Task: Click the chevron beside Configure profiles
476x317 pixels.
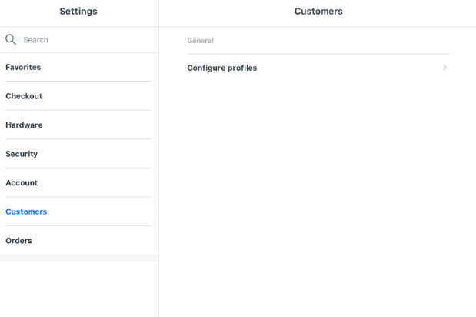Action: [444, 68]
